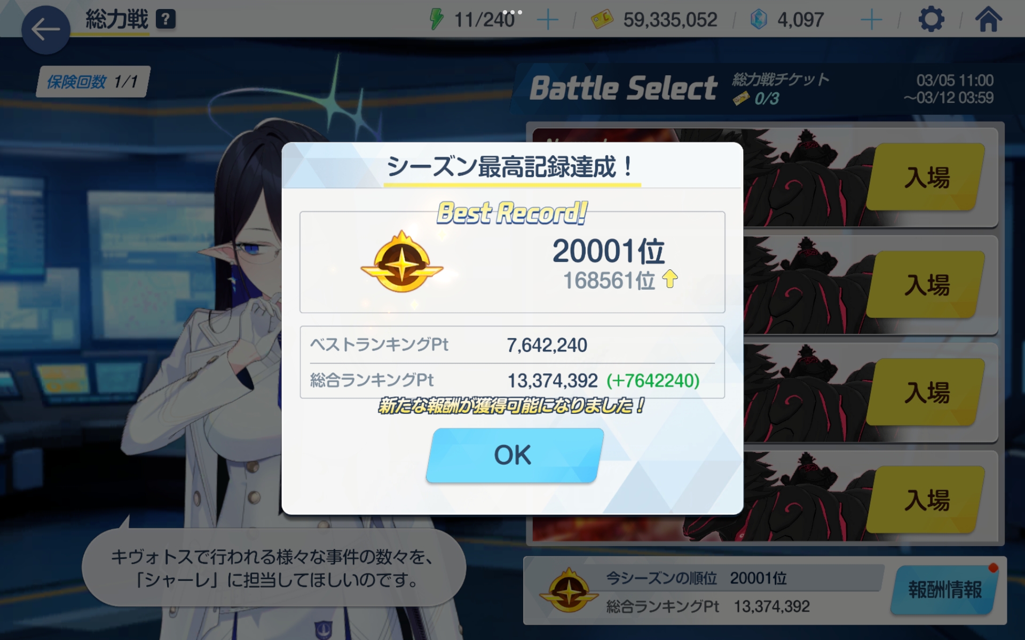1025x640 pixels.
Task: Tap the back arrow button
Action: [x=45, y=30]
